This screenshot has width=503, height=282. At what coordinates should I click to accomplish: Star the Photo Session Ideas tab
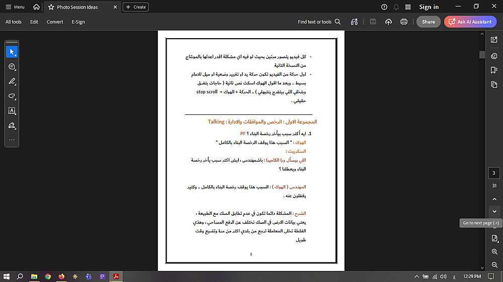[51, 7]
